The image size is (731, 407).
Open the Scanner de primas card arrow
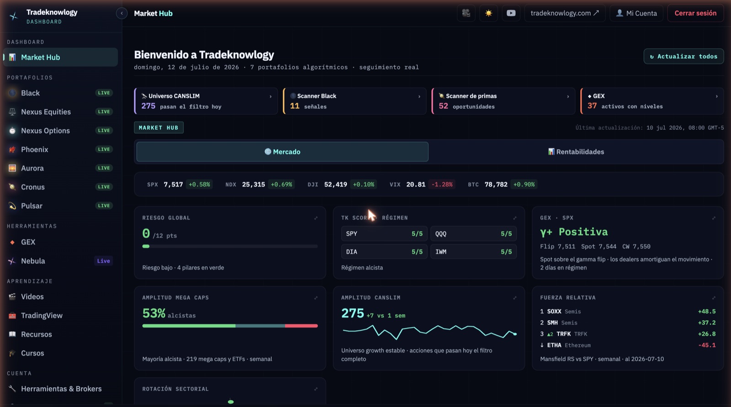(x=568, y=96)
